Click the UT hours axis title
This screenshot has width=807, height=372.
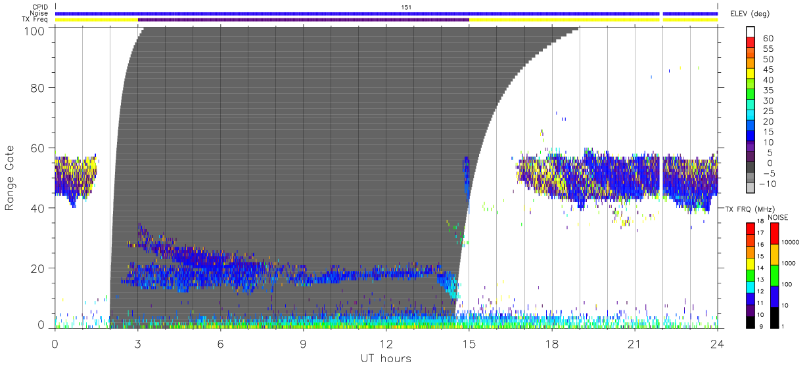[386, 359]
